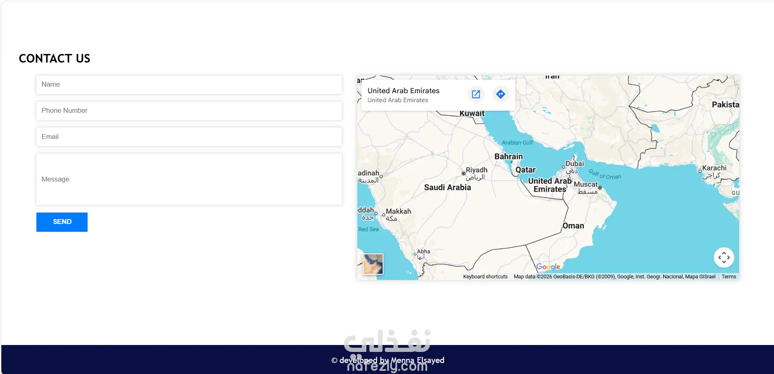The image size is (774, 374).
Task: Toggle the map camera controls button
Action: (724, 258)
